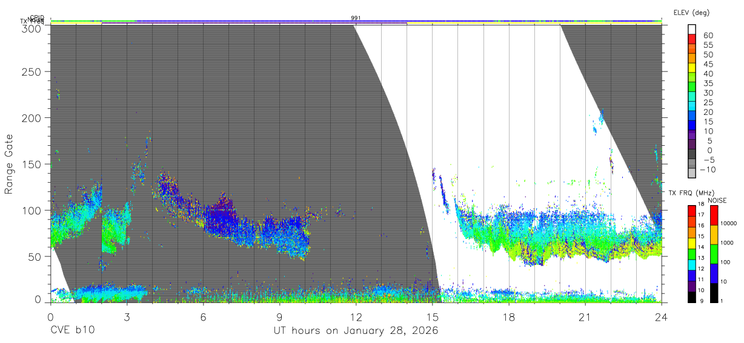The image size is (744, 343).
Task: Click "UT hours on January 28, 2026" axis title
Action: pyautogui.click(x=356, y=331)
